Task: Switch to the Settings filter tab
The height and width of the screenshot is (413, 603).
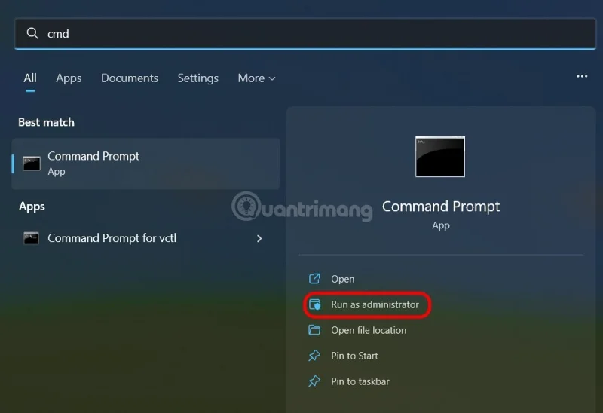Action: tap(197, 78)
